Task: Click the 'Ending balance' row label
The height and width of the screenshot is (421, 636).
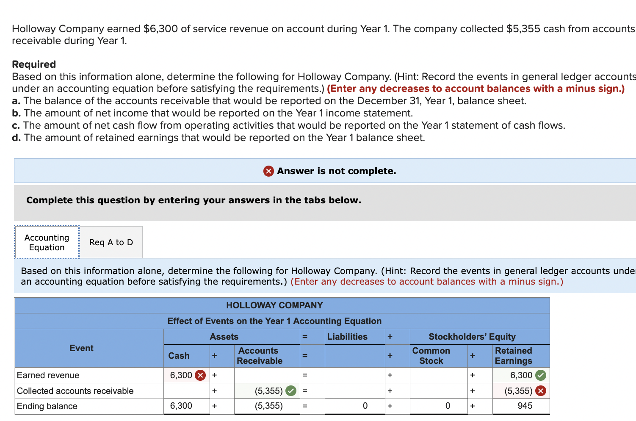Action: click(x=47, y=406)
